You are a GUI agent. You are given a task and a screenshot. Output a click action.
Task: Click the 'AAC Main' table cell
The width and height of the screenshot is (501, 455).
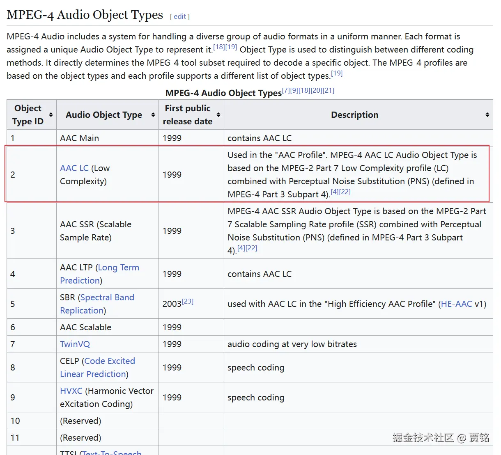[x=108, y=138]
